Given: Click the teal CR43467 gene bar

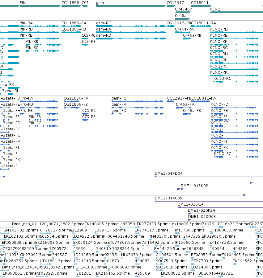Looking at the screenshot, I should [x=182, y=12].
